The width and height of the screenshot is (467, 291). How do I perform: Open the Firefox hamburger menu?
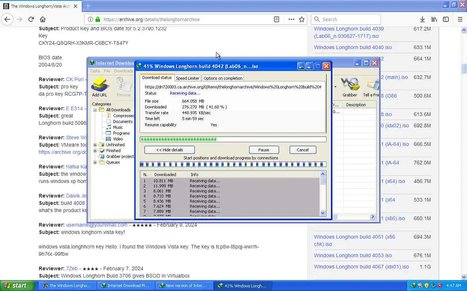click(460, 19)
